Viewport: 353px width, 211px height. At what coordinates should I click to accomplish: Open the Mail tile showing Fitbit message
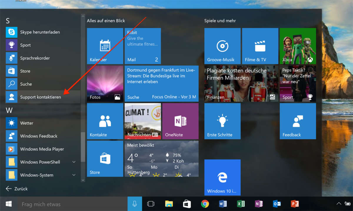pyautogui.click(x=143, y=46)
